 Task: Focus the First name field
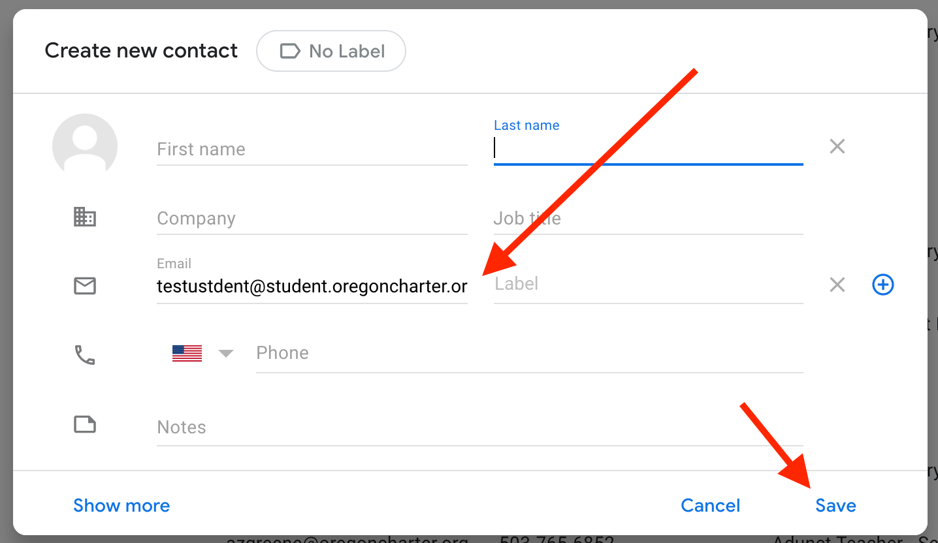312,149
